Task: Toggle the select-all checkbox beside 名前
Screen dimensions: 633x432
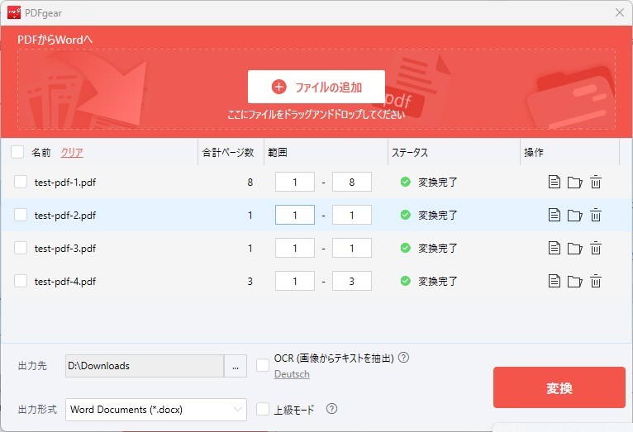Action: tap(17, 152)
